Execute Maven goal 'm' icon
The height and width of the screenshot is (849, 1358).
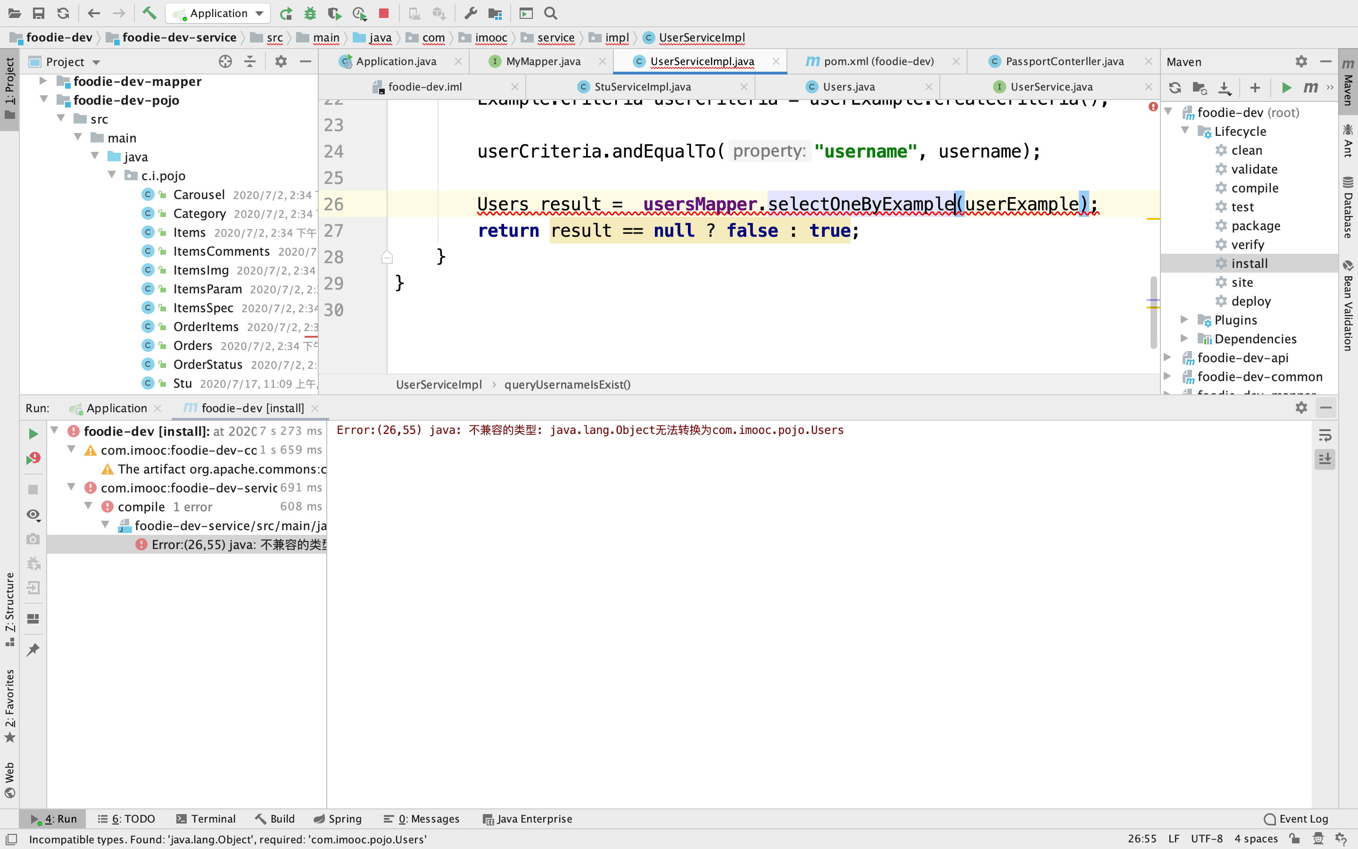[x=1310, y=88]
